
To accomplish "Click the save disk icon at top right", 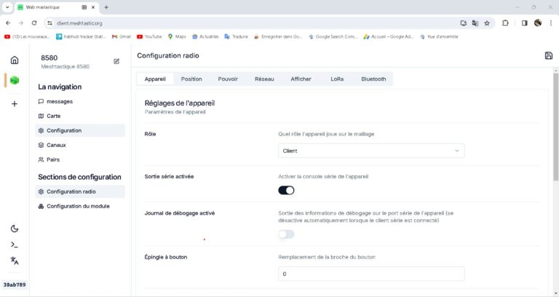I will 548,56.
